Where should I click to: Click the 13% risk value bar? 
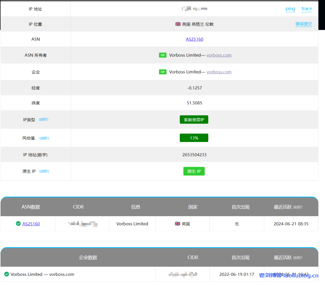(x=194, y=138)
